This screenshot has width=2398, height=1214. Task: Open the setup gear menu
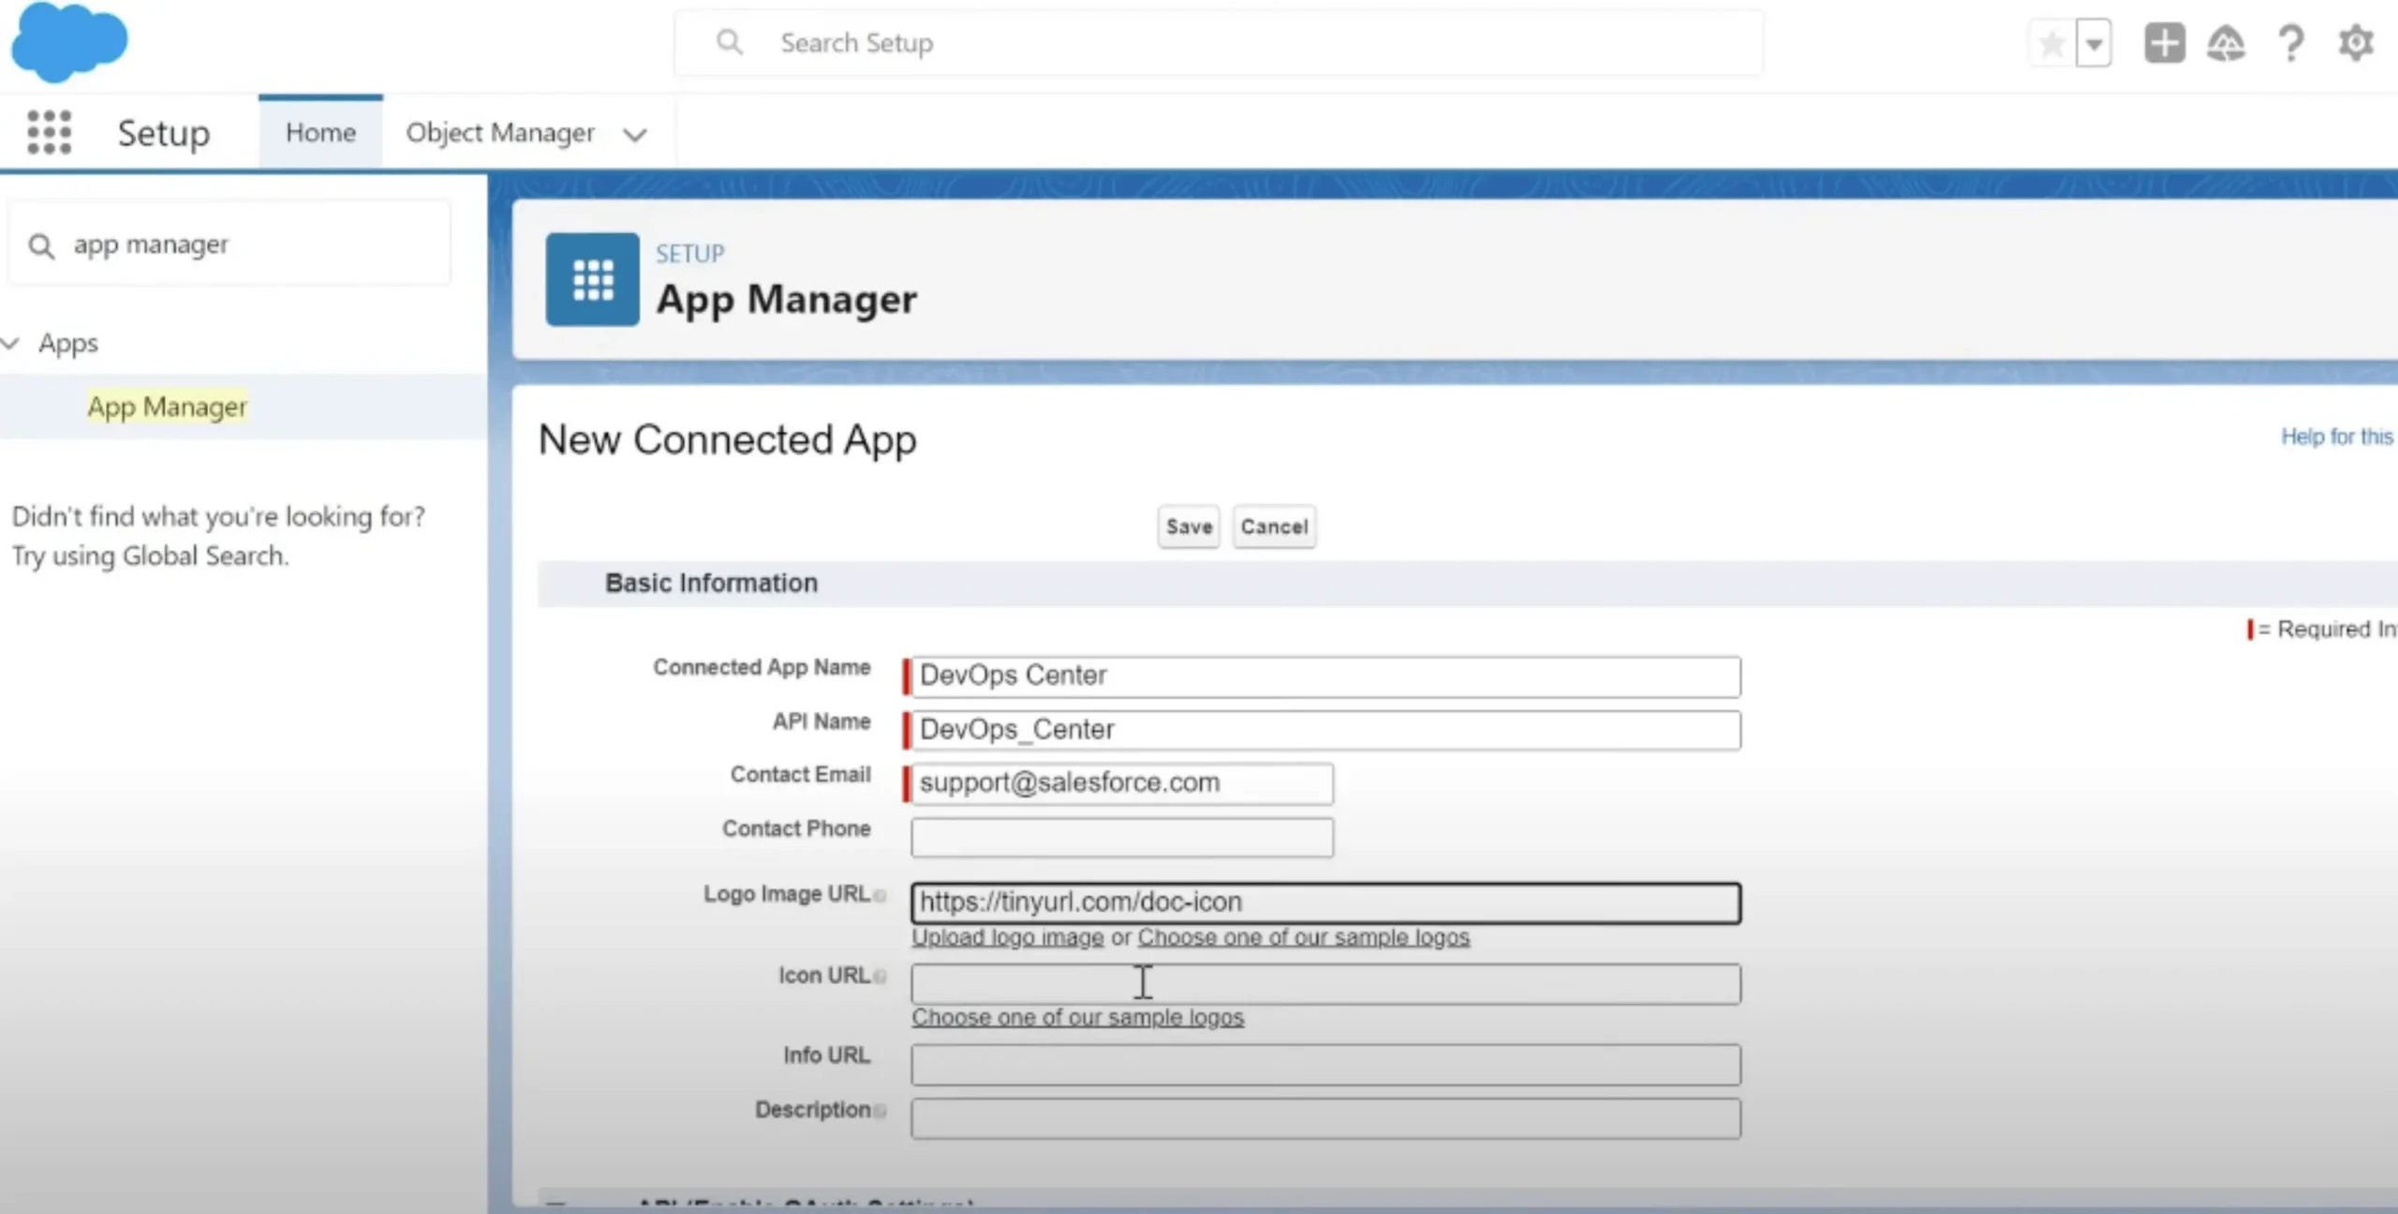pyautogui.click(x=2355, y=43)
